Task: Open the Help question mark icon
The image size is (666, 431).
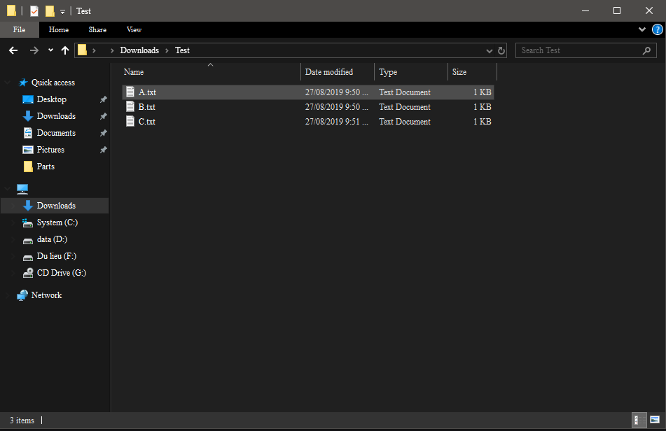Action: pyautogui.click(x=657, y=29)
